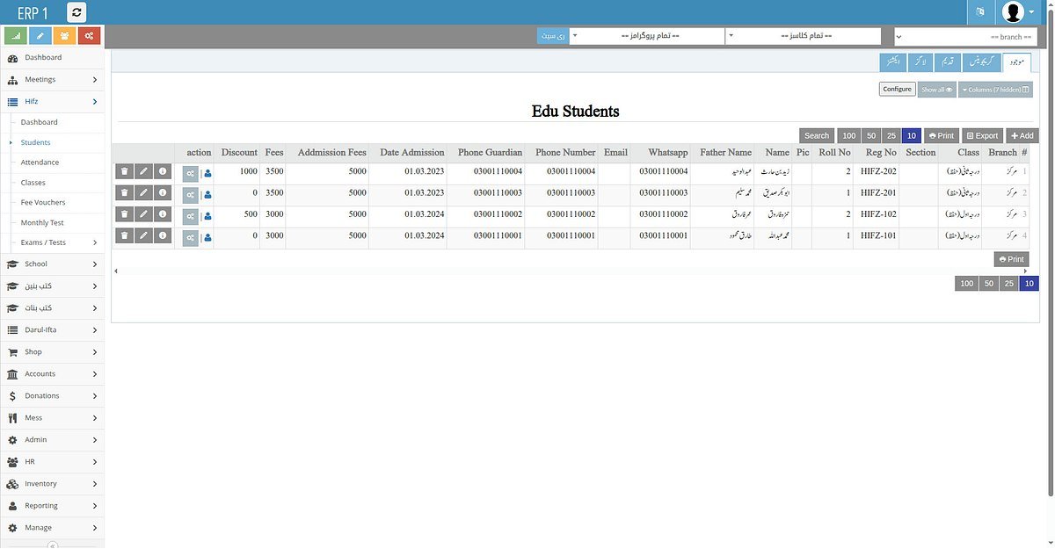Expand the Inventory sidebar menu
The height and width of the screenshot is (549, 1055).
(52, 483)
